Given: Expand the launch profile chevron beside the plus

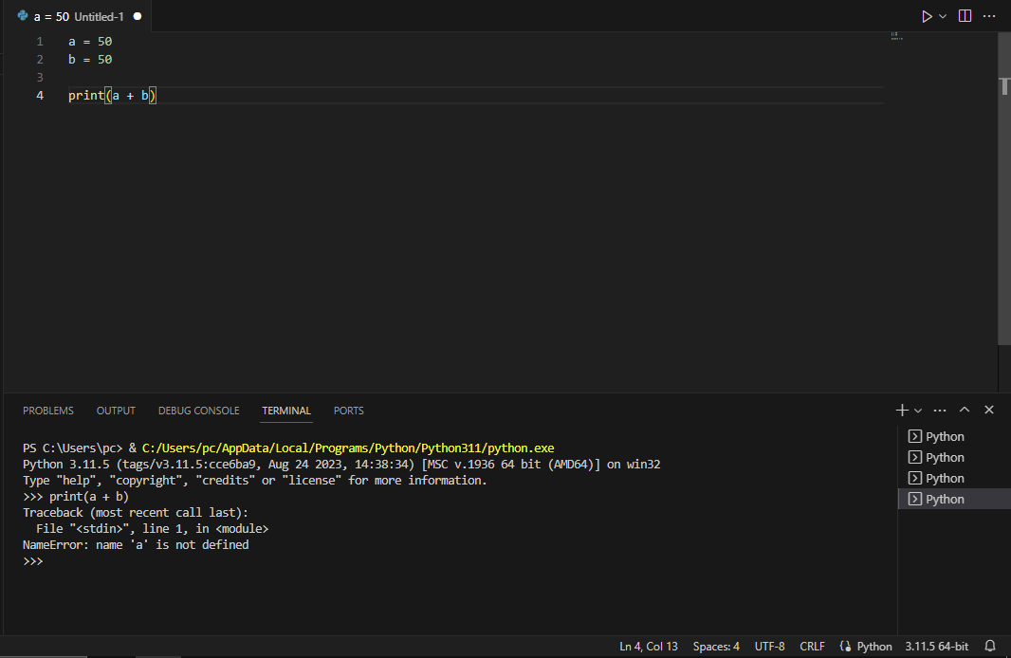Looking at the screenshot, I should (x=917, y=411).
